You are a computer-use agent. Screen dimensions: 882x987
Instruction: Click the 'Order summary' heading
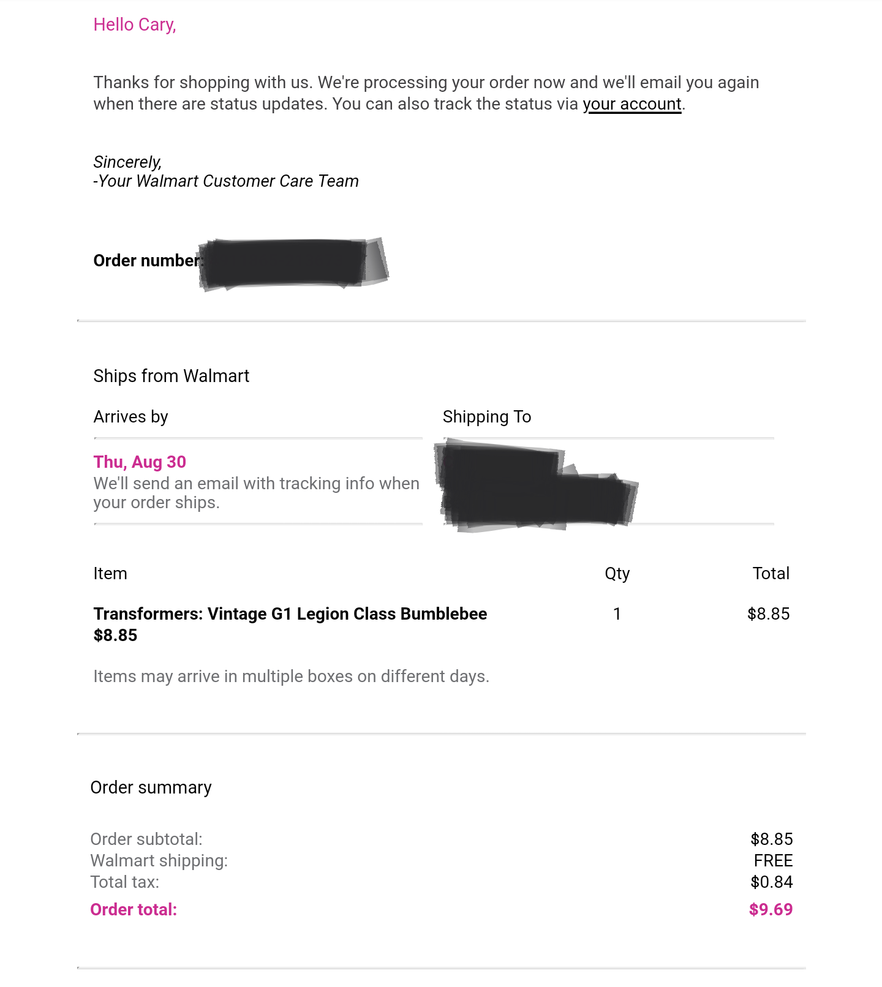(x=151, y=787)
